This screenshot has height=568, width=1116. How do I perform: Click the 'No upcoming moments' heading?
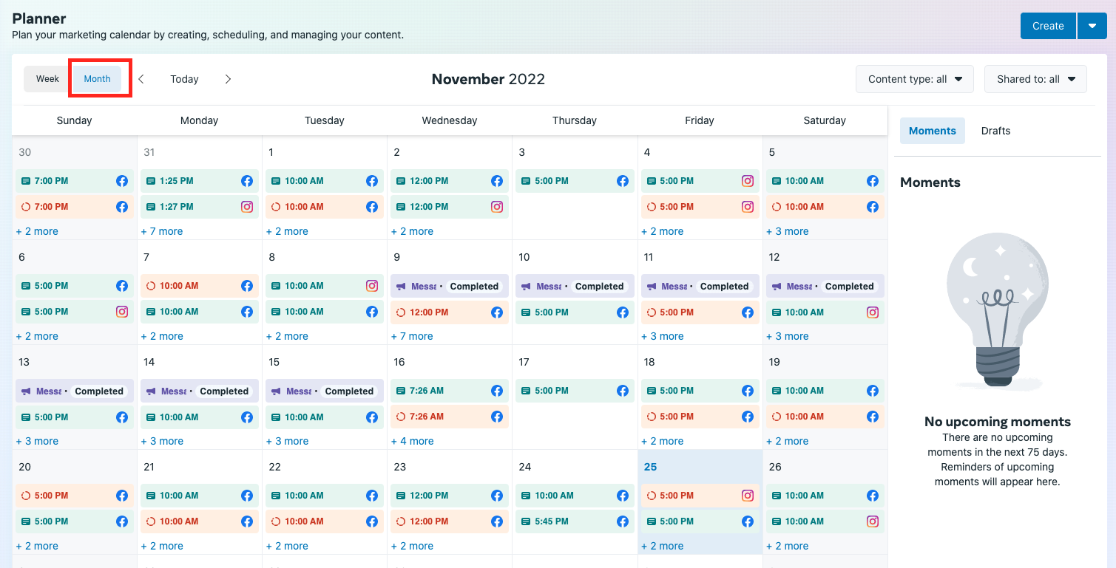(998, 422)
